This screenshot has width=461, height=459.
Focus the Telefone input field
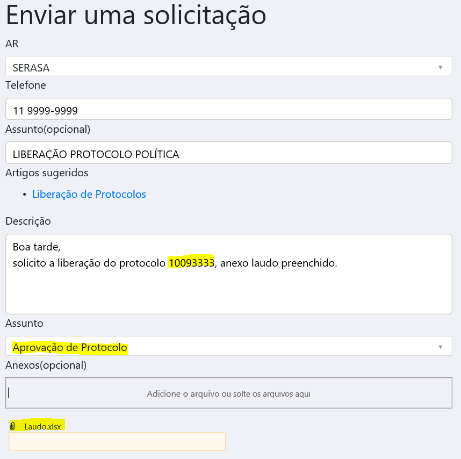click(x=228, y=110)
